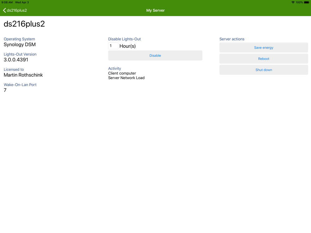Select the Client computer activity entry
The width and height of the screenshot is (311, 233).
click(x=122, y=73)
